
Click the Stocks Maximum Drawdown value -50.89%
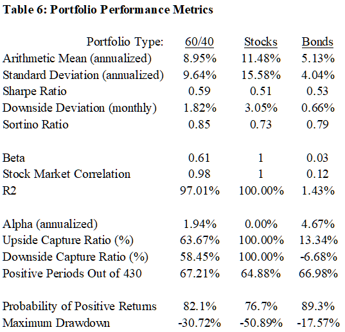[261, 323]
